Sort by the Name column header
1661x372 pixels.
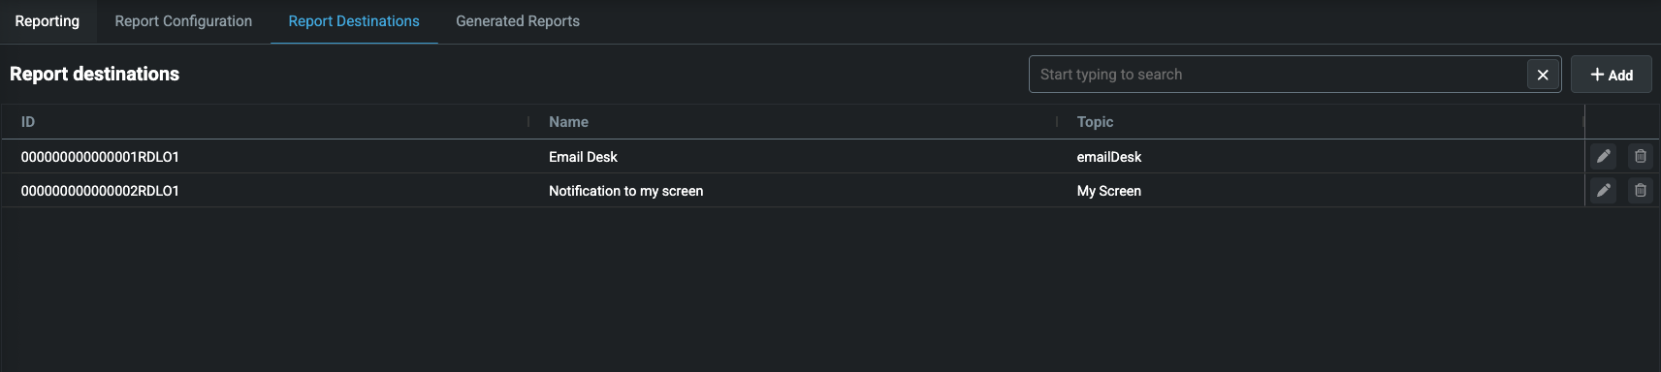(x=568, y=122)
